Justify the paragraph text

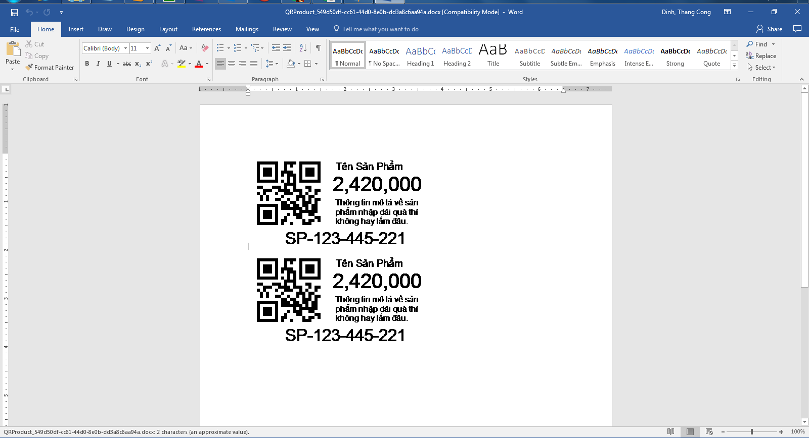[254, 64]
